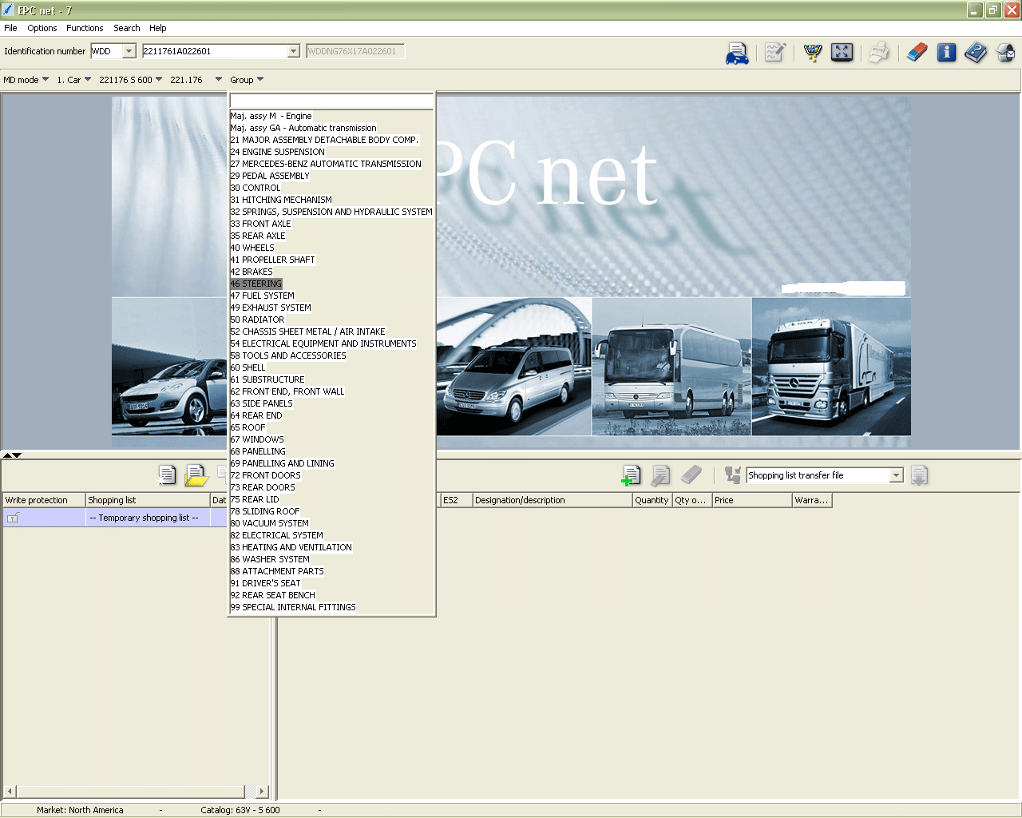
Task: Expand the identification number dropdown arrow
Action: (293, 51)
